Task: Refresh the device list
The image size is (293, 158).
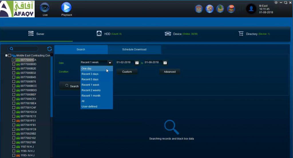Action: click(49, 49)
